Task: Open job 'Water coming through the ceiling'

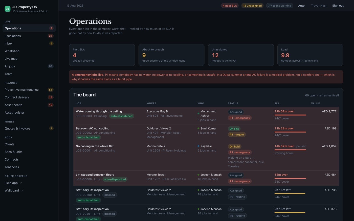Action: point(99,111)
